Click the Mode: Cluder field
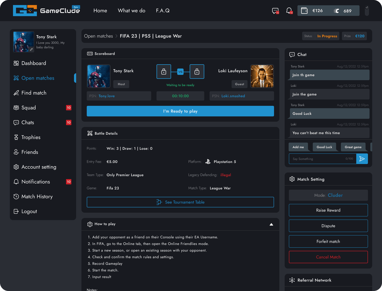This screenshot has height=291, width=382. click(328, 195)
